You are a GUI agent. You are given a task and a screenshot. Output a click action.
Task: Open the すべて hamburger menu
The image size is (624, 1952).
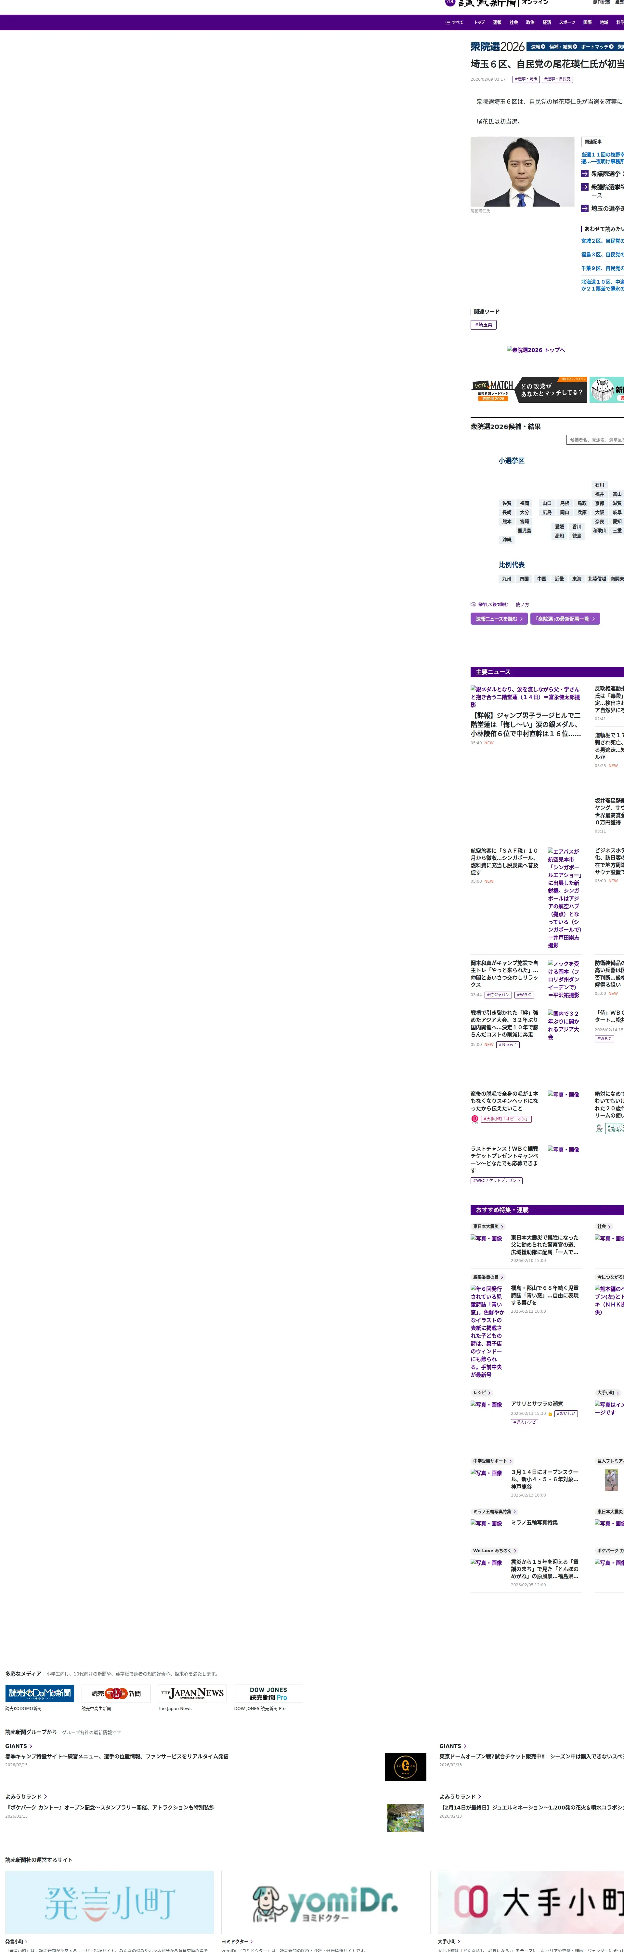[x=454, y=23]
